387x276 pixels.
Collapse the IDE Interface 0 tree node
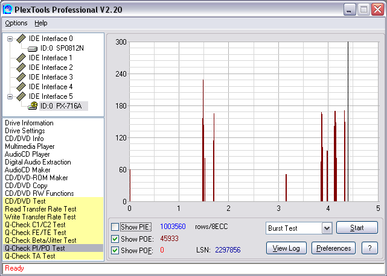(x=10, y=39)
